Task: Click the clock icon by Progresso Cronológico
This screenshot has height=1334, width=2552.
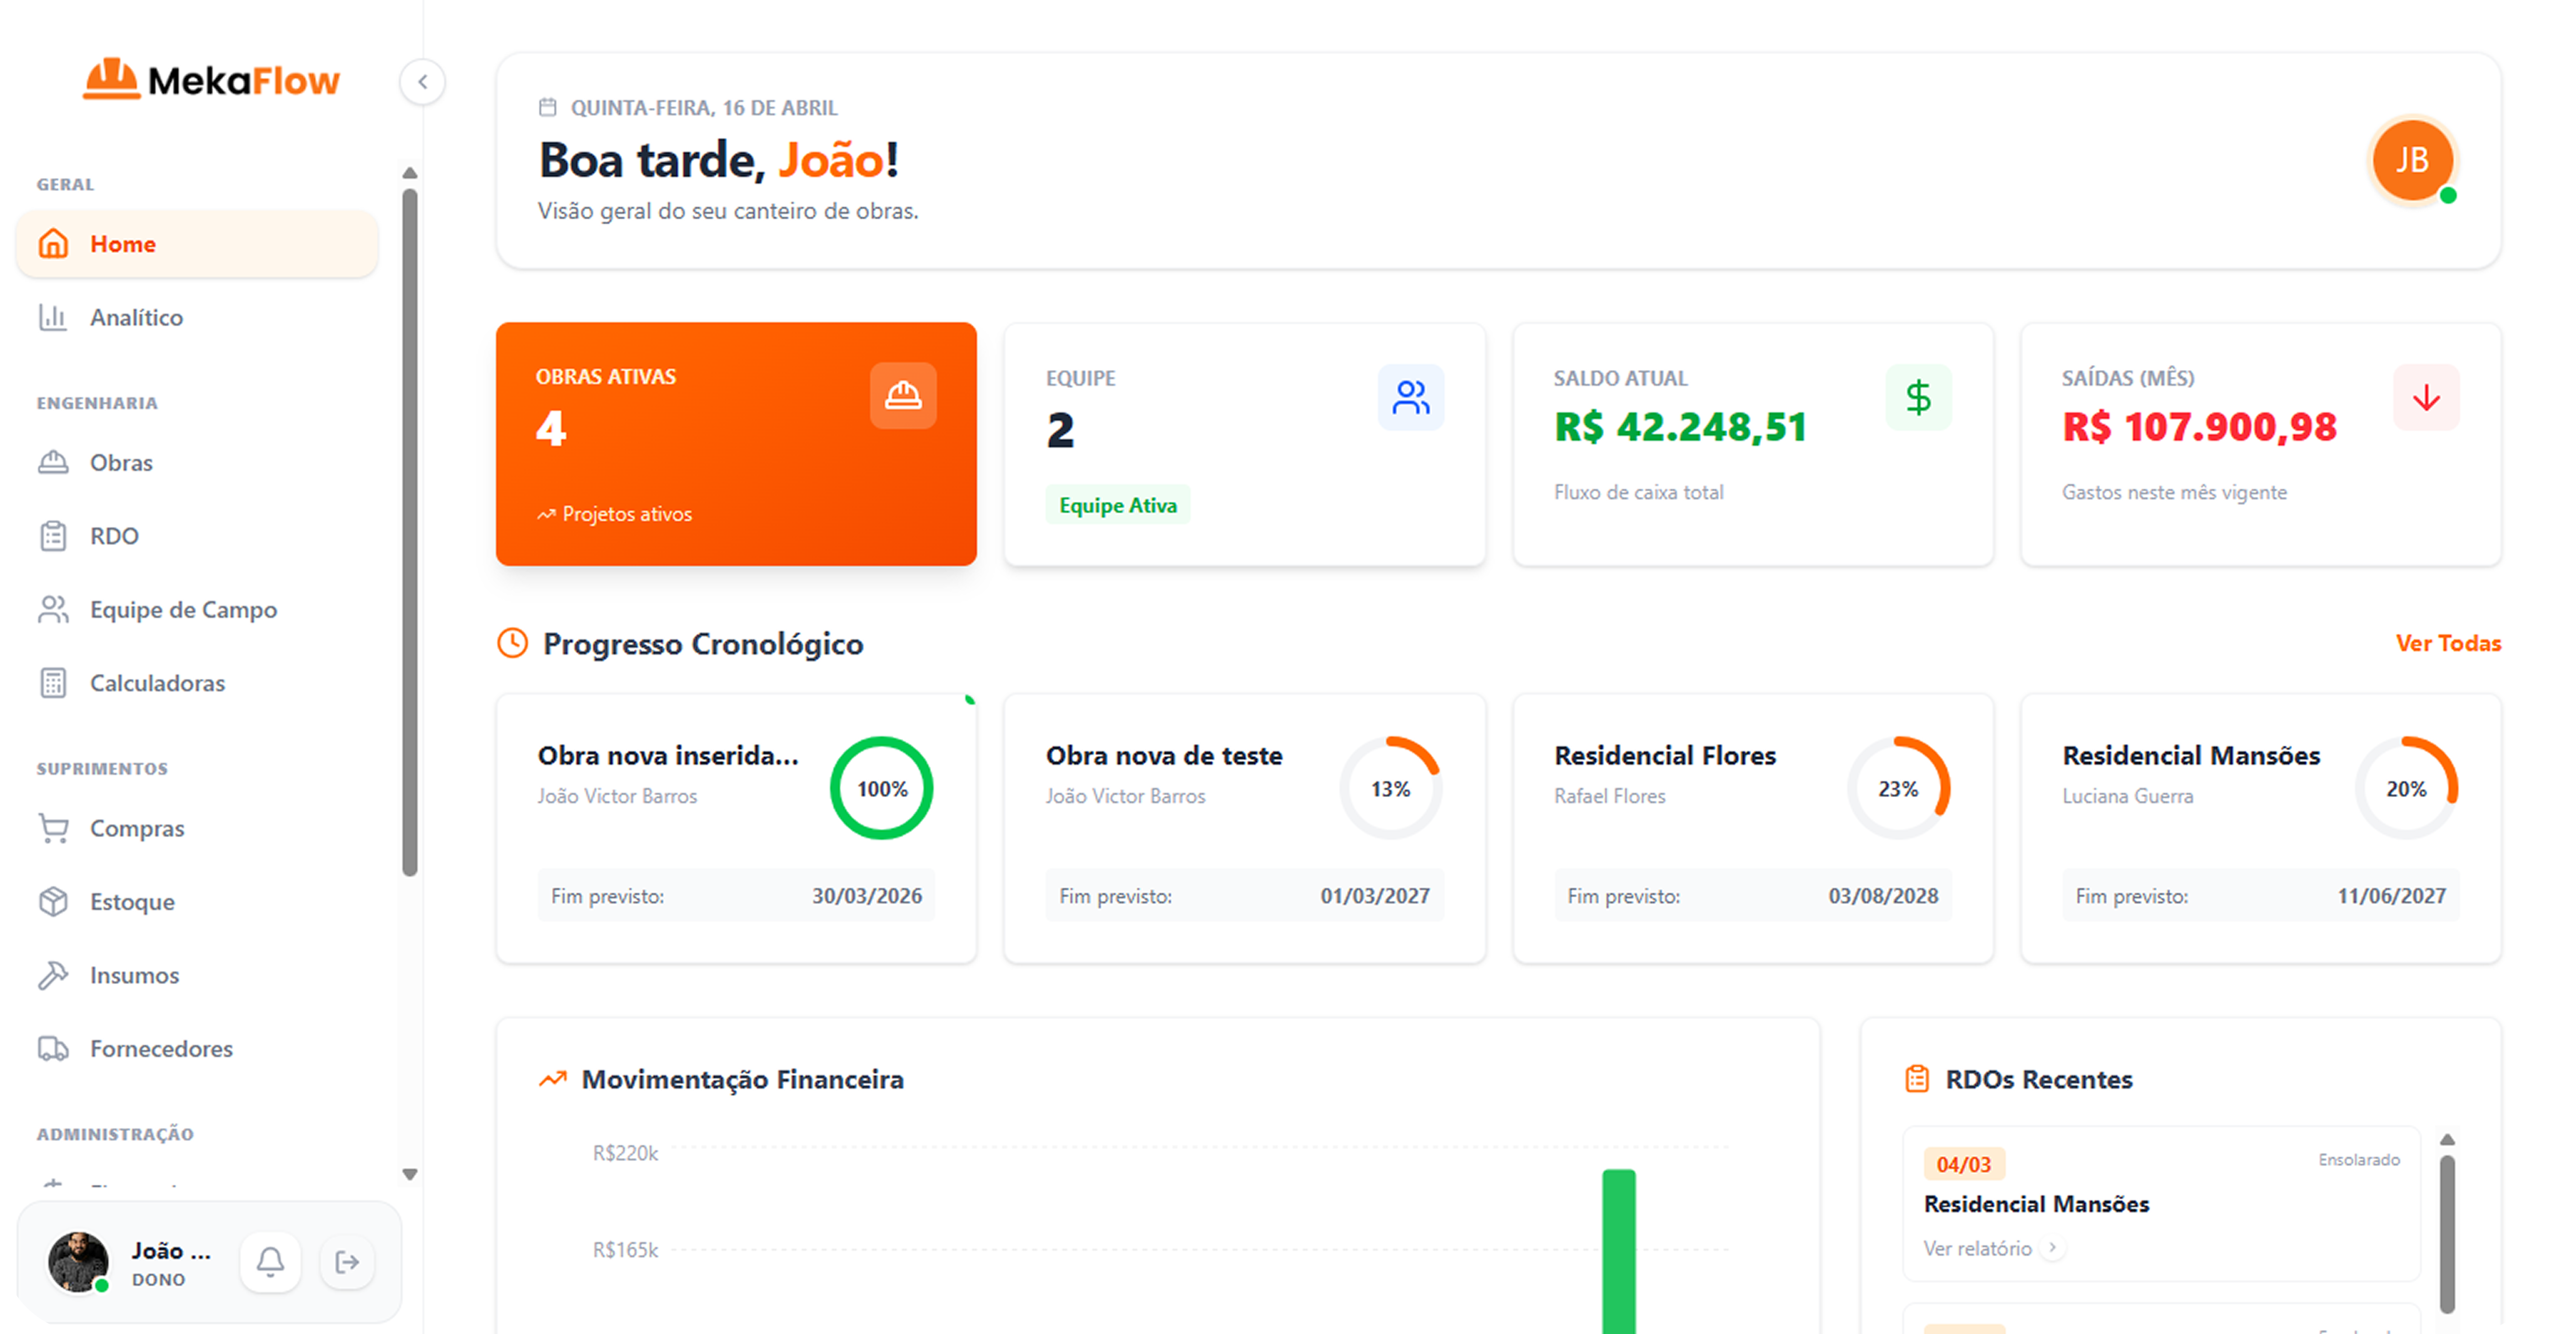Action: click(x=512, y=644)
